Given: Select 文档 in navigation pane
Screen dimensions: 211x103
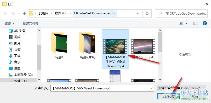Looking at the screenshot, I should [x=15, y=50].
